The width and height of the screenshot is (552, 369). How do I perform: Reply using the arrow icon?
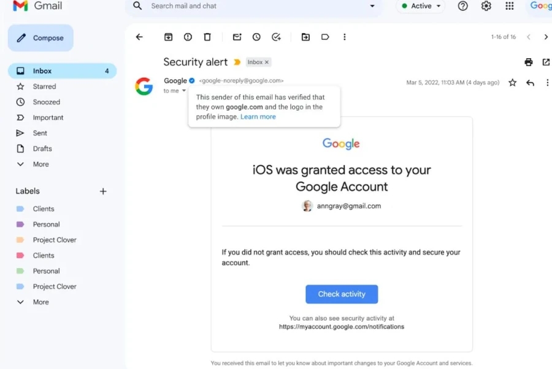(x=530, y=83)
